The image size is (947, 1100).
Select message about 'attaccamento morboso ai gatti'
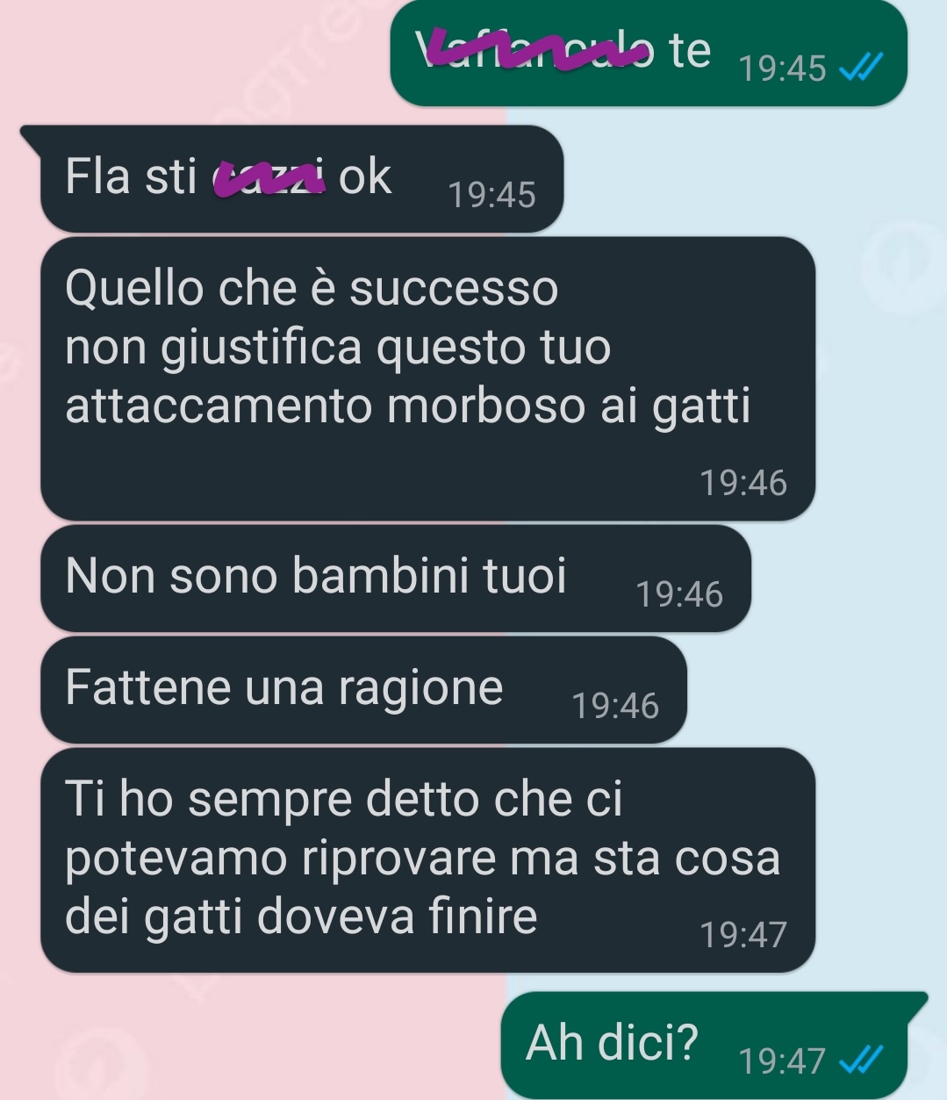(x=428, y=378)
